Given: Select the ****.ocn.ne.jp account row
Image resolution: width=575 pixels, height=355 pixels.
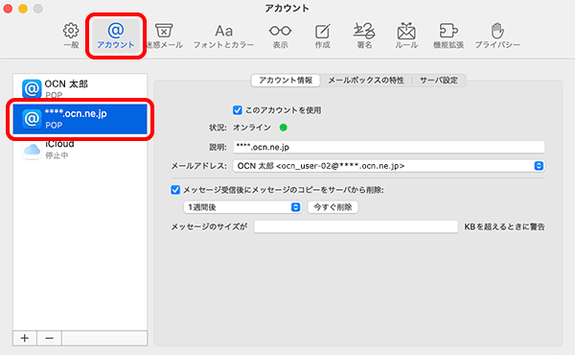Looking at the screenshot, I should pyautogui.click(x=80, y=119).
